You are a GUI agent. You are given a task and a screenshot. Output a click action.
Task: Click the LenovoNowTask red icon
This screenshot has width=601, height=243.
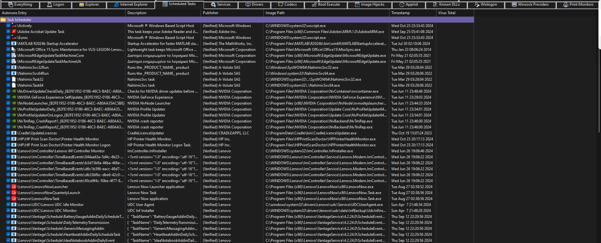pyautogui.click(x=14, y=199)
